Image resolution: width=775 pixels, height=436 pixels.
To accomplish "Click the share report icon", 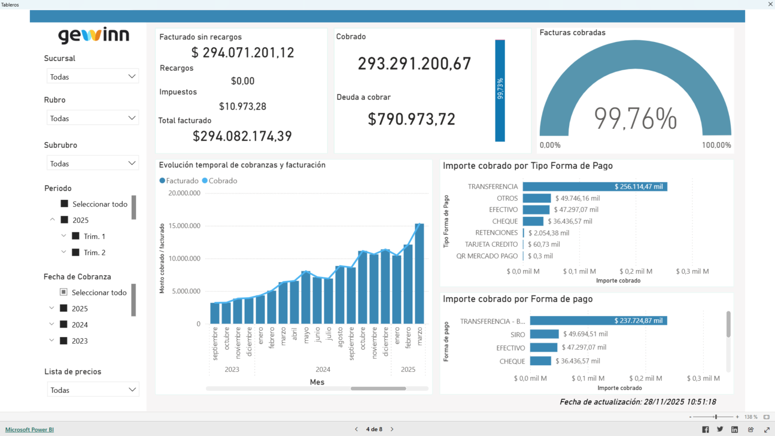I will pos(751,429).
